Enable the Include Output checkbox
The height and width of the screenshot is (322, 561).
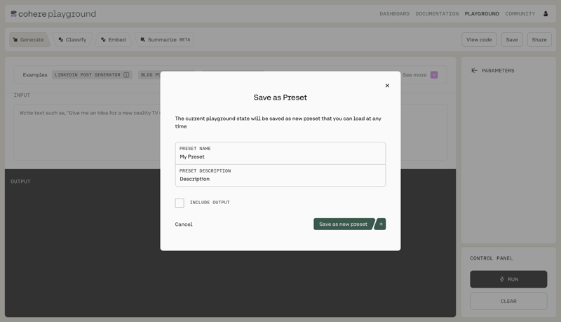(x=180, y=203)
